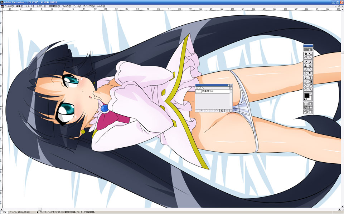Stroke path with foreground color in paths palette
344x214 pixels.
coord(207,111)
